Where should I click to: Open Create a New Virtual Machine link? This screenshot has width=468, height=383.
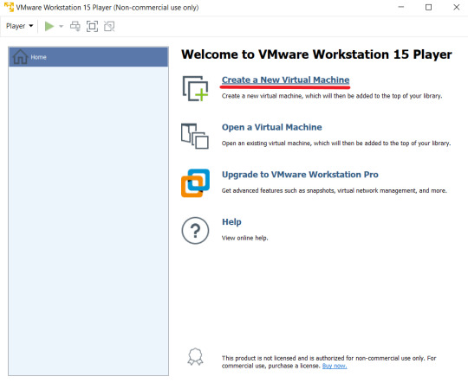pos(285,80)
